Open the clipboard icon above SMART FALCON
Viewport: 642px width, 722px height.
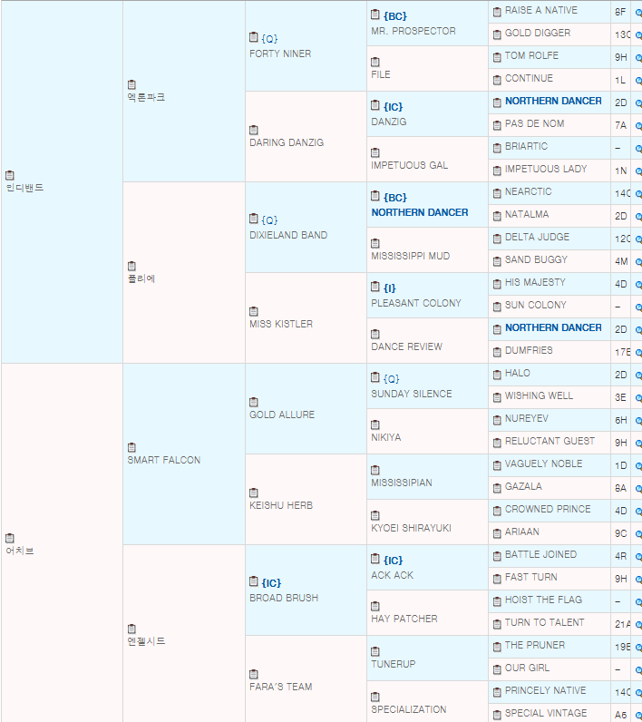point(131,447)
